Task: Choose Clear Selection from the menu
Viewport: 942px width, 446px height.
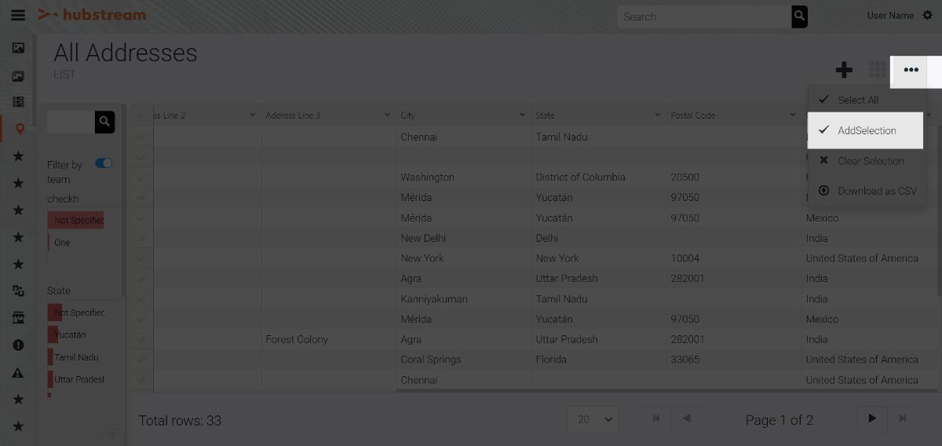Action: coord(867,161)
